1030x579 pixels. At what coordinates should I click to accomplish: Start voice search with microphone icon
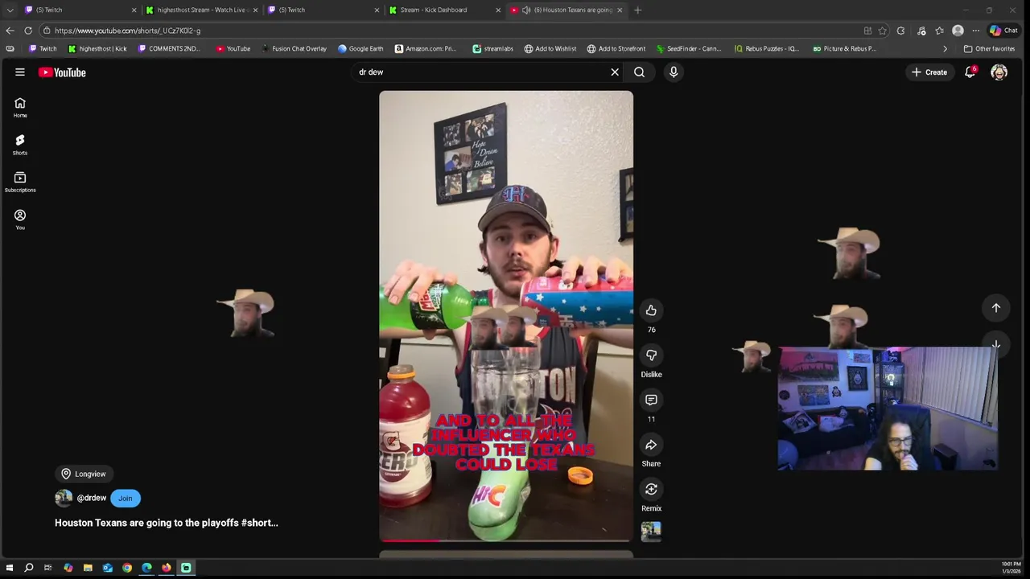(x=674, y=72)
